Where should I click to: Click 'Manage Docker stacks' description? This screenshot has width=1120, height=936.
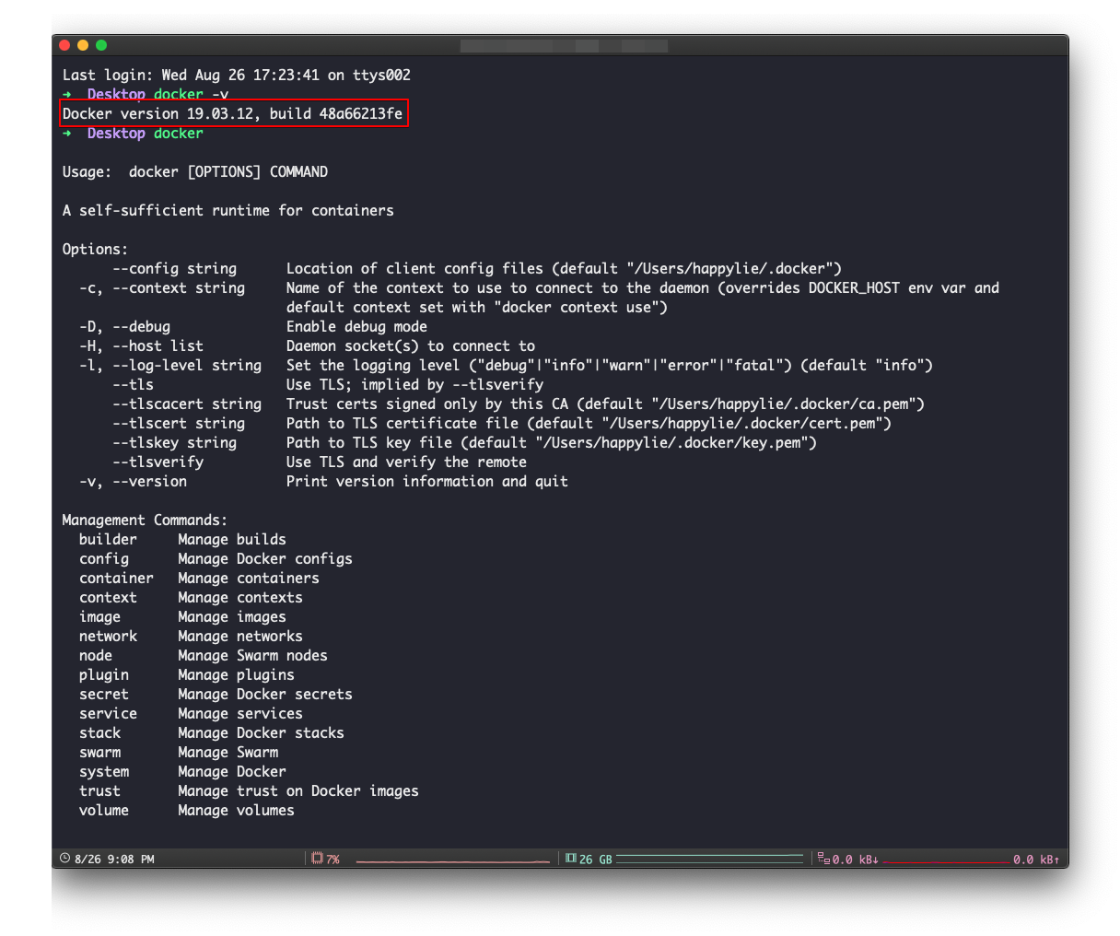point(261,733)
